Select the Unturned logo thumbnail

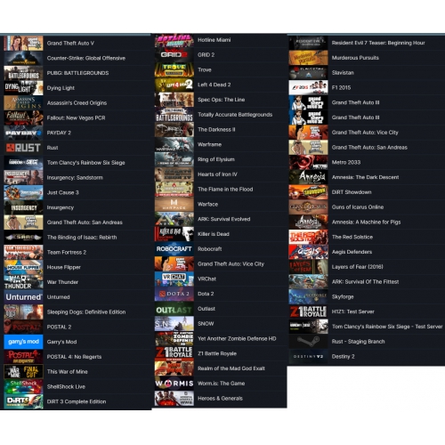pyautogui.click(x=23, y=297)
